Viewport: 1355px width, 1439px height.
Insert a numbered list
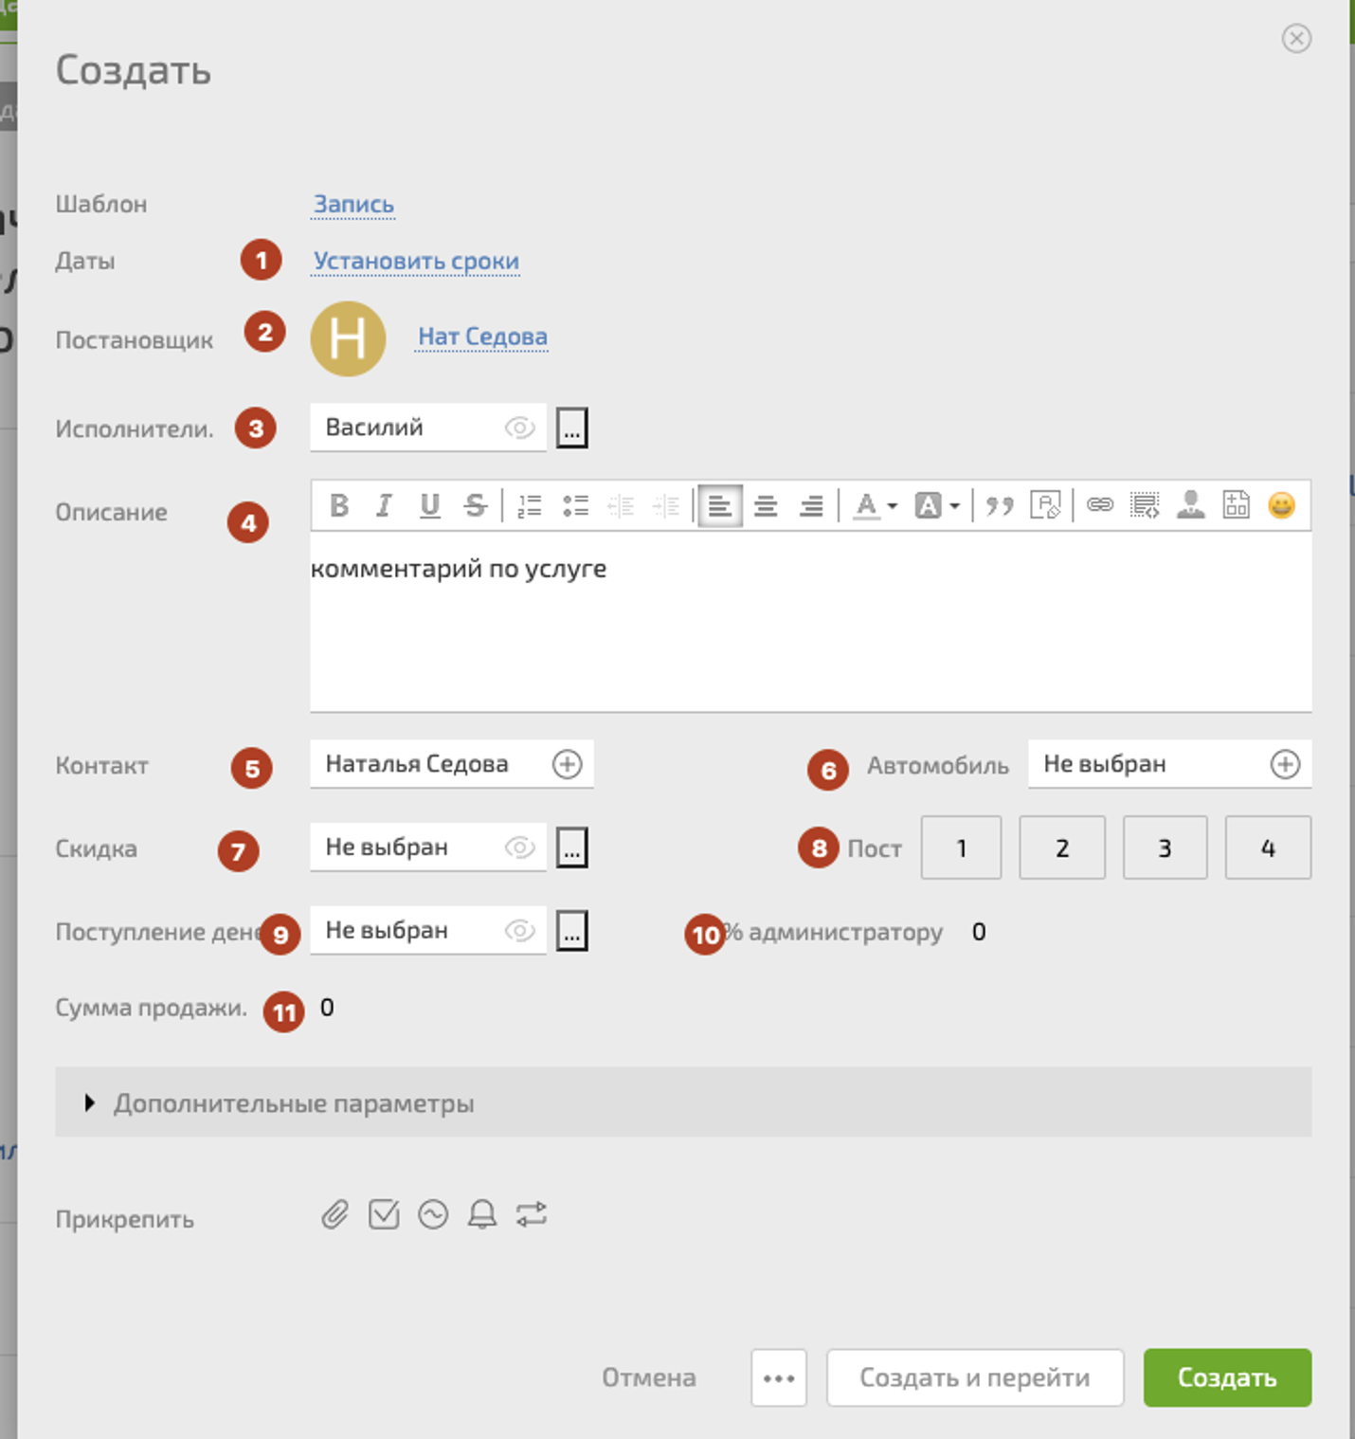[x=529, y=505]
